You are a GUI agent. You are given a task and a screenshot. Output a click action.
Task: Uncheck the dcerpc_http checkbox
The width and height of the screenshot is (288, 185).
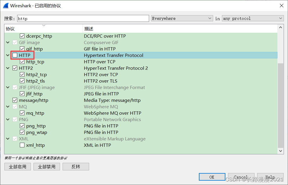pyautogui.click(x=22, y=36)
